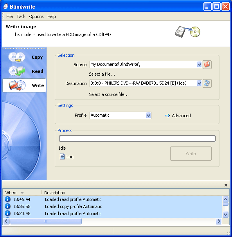This screenshot has height=237, width=232.
Task: Expand the Destination drive dropdown
Action: [x=199, y=83]
